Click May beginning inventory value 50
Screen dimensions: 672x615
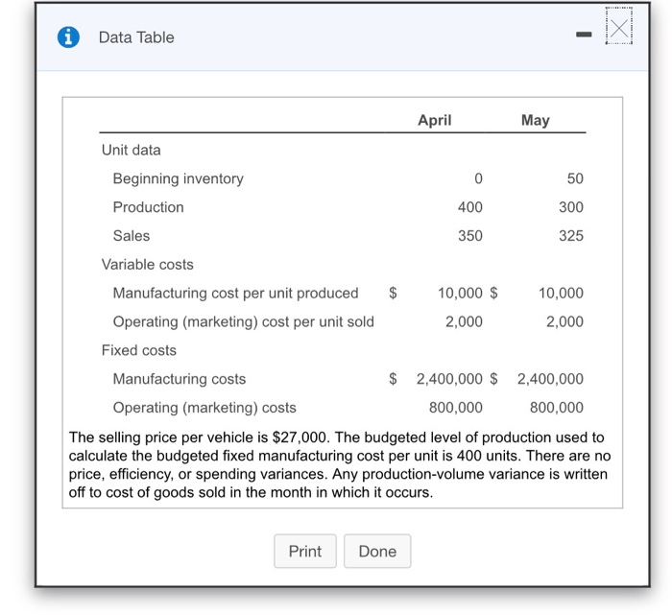tap(575, 178)
